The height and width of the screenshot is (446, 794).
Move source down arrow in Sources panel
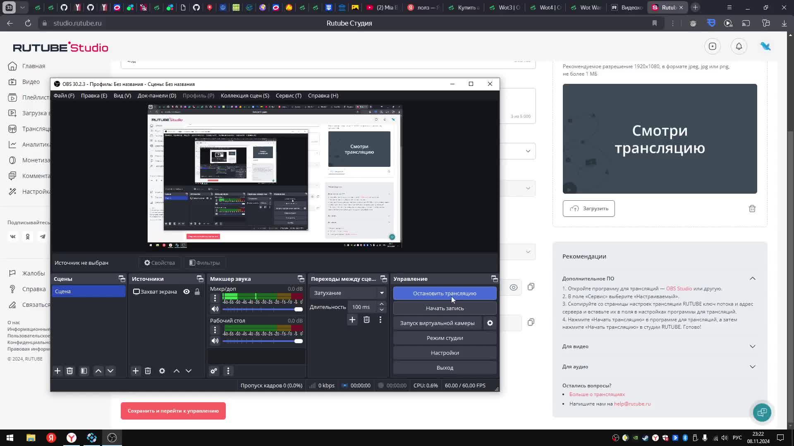tap(189, 371)
